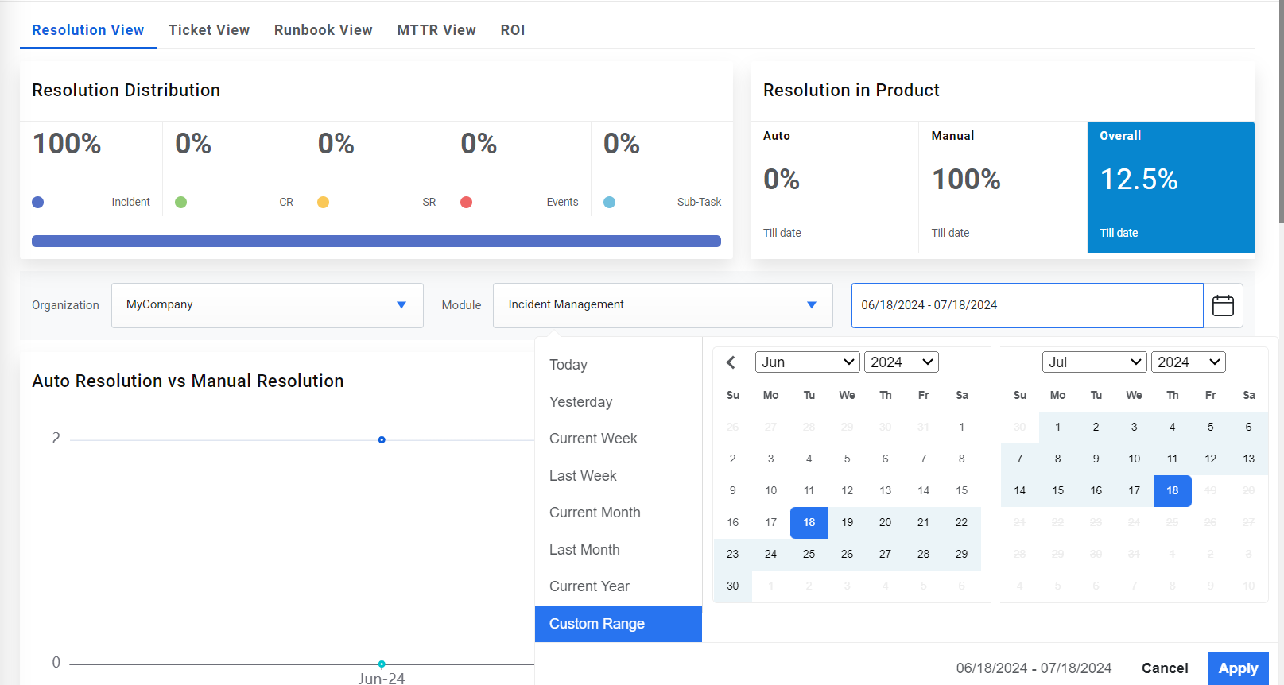
Task: Click the blue Incident legend dot
Action: [x=38, y=202]
